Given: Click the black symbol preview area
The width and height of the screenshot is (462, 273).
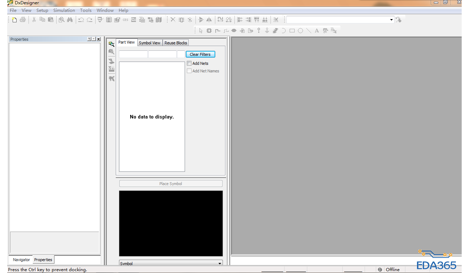Looking at the screenshot, I should click(x=171, y=223).
